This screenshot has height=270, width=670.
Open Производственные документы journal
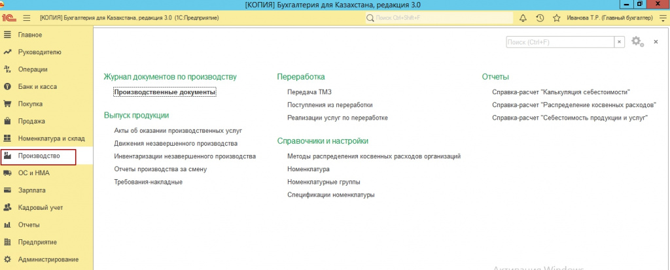click(x=165, y=92)
